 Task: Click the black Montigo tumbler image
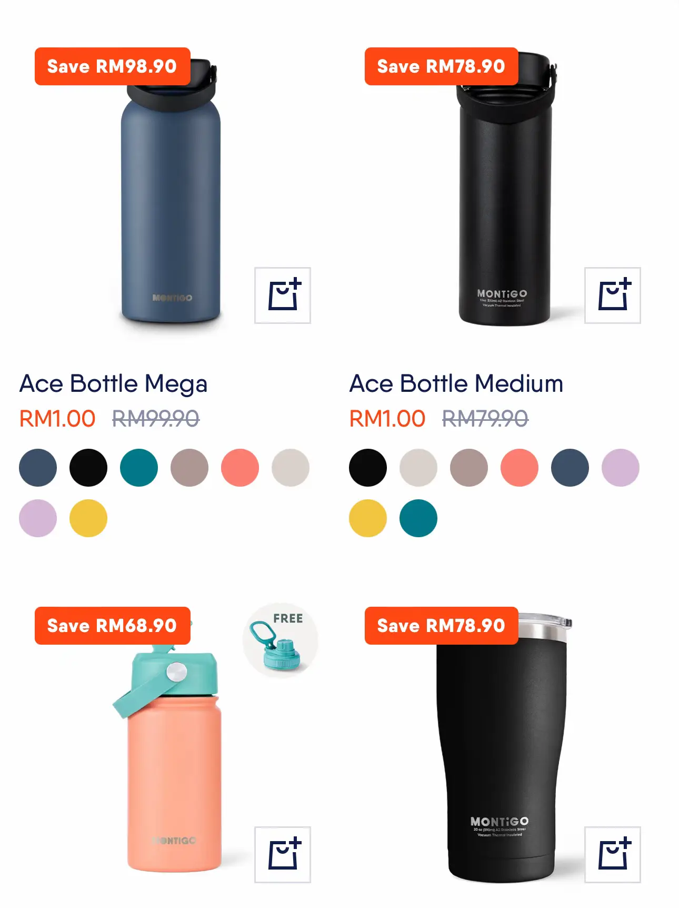pos(503,748)
